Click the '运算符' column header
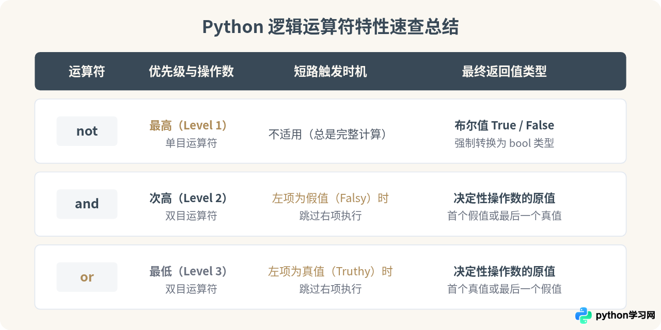Screen dimensions: 661x330 87,71
